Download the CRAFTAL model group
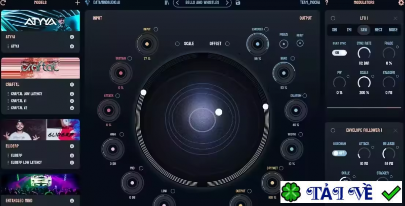 [72, 84]
